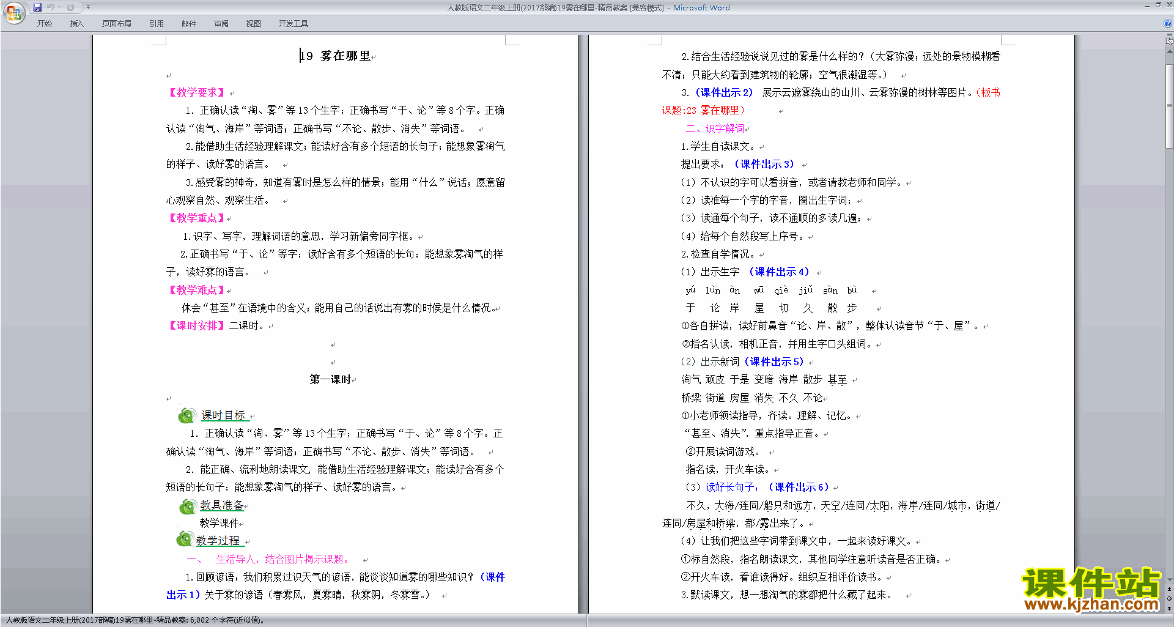This screenshot has height=627, width=1174.
Task: Open the 邮件 ribbon tab
Action: point(189,24)
